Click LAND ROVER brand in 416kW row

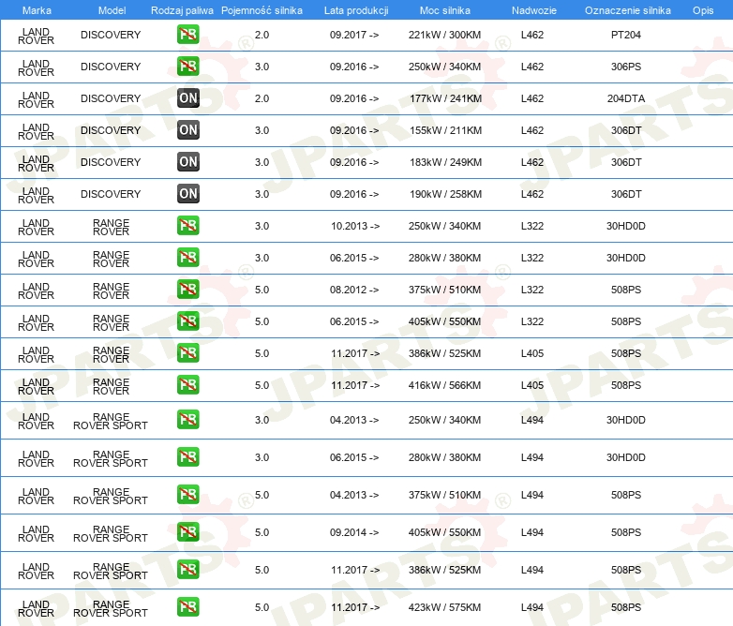pyautogui.click(x=36, y=386)
